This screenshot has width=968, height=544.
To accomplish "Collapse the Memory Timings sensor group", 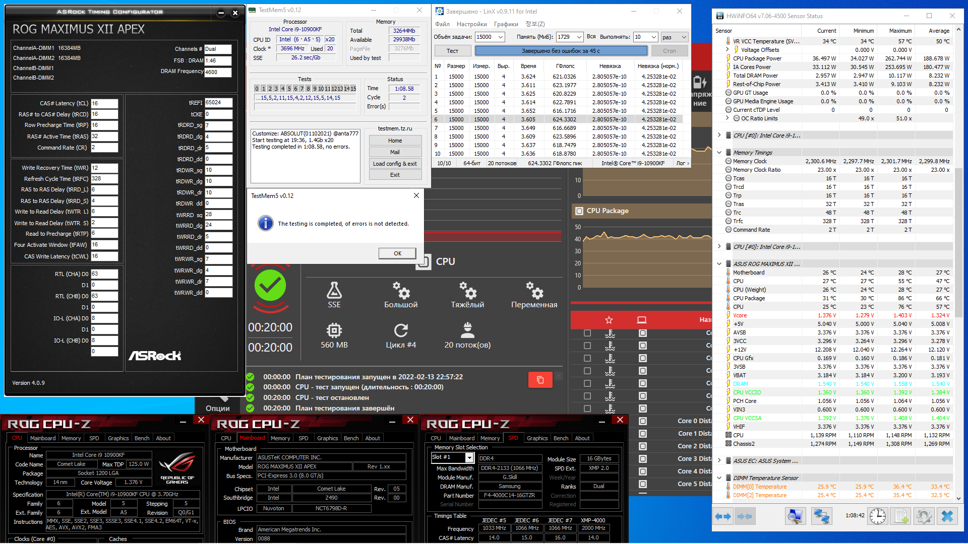I will [x=719, y=152].
